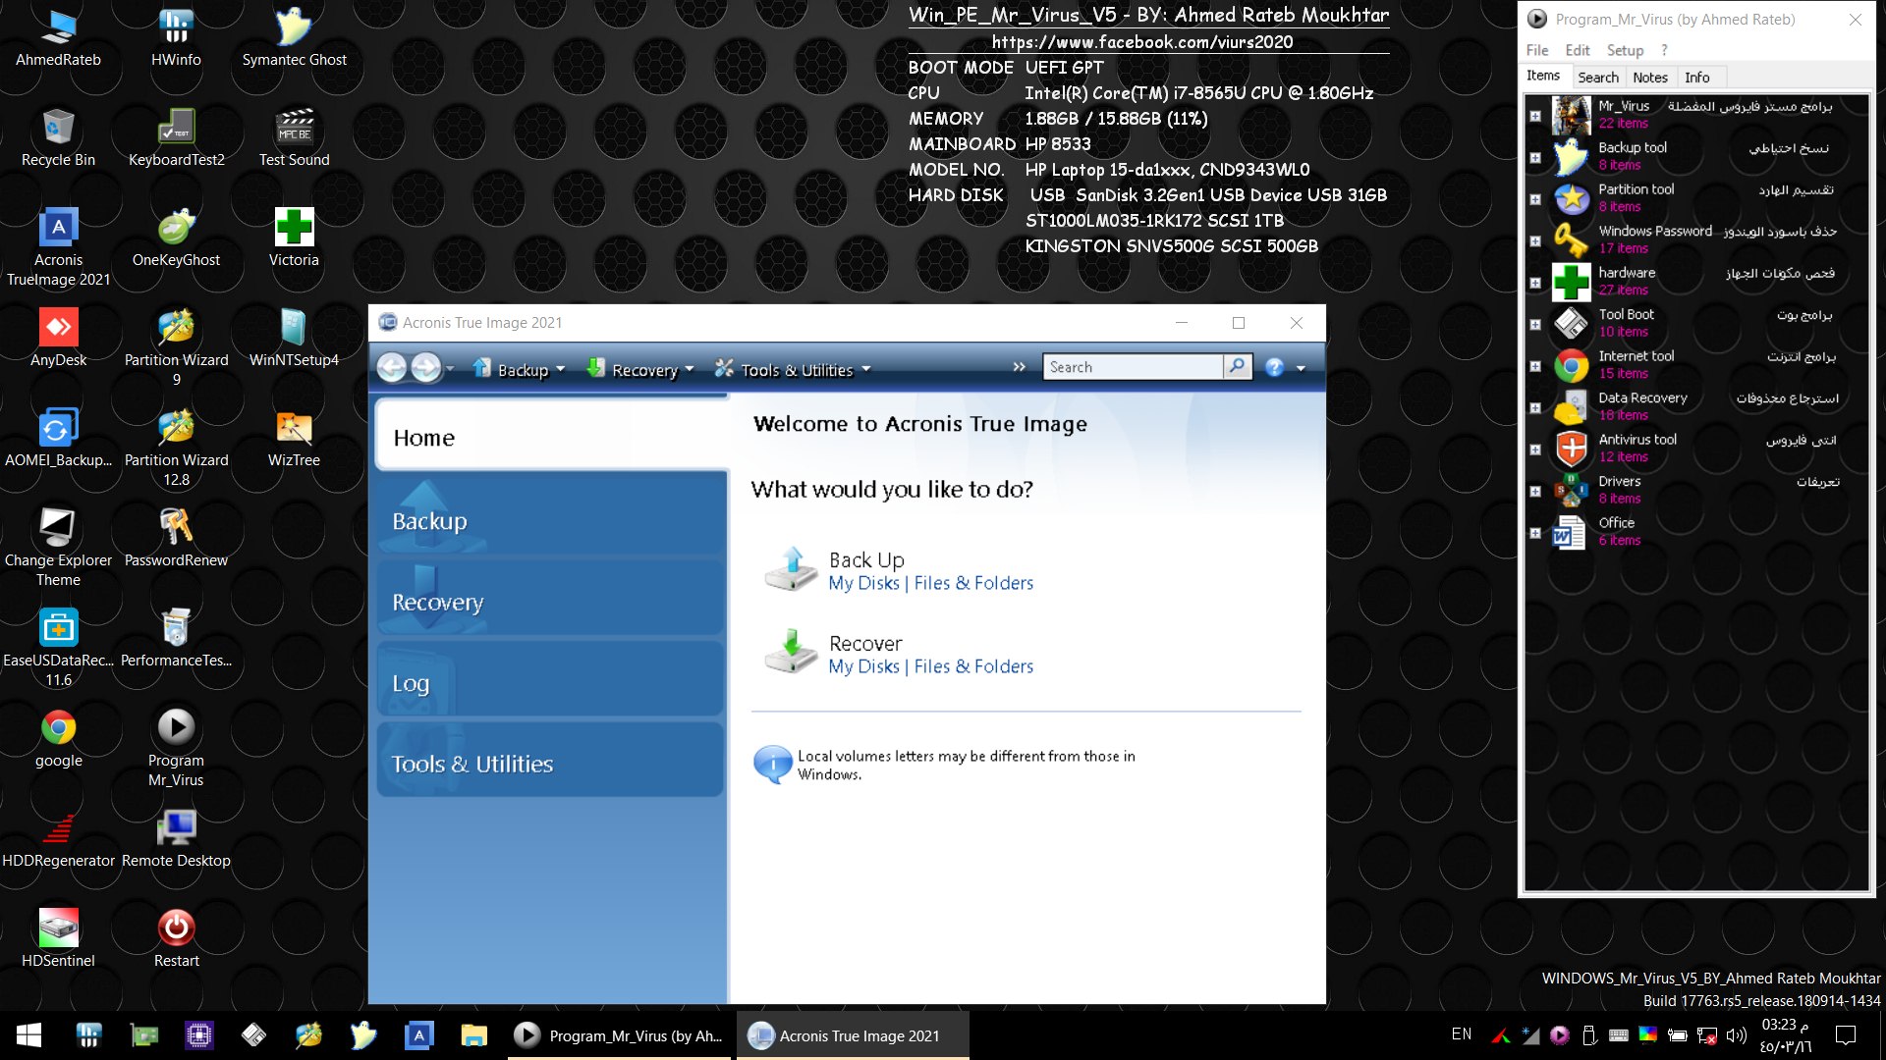Open Partition Wizard 9 desktop icon

pos(176,347)
